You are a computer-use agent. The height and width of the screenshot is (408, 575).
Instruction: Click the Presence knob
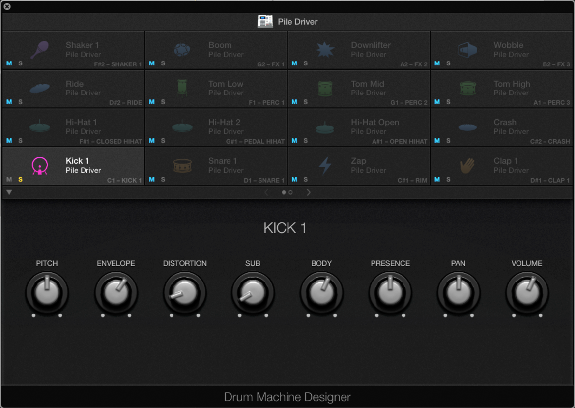[x=390, y=293]
